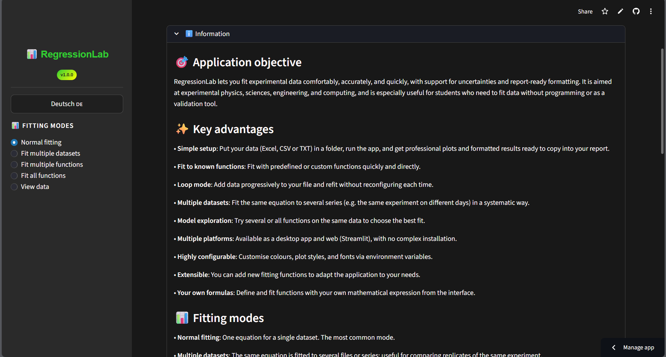This screenshot has width=666, height=357.
Task: Click the FITTING MODES sidebar label
Action: [x=48, y=125]
